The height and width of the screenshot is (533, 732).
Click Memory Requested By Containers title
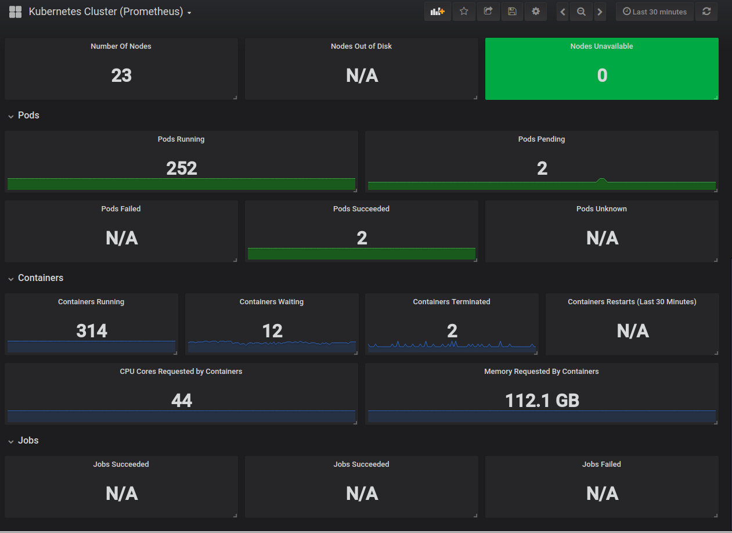tap(542, 372)
